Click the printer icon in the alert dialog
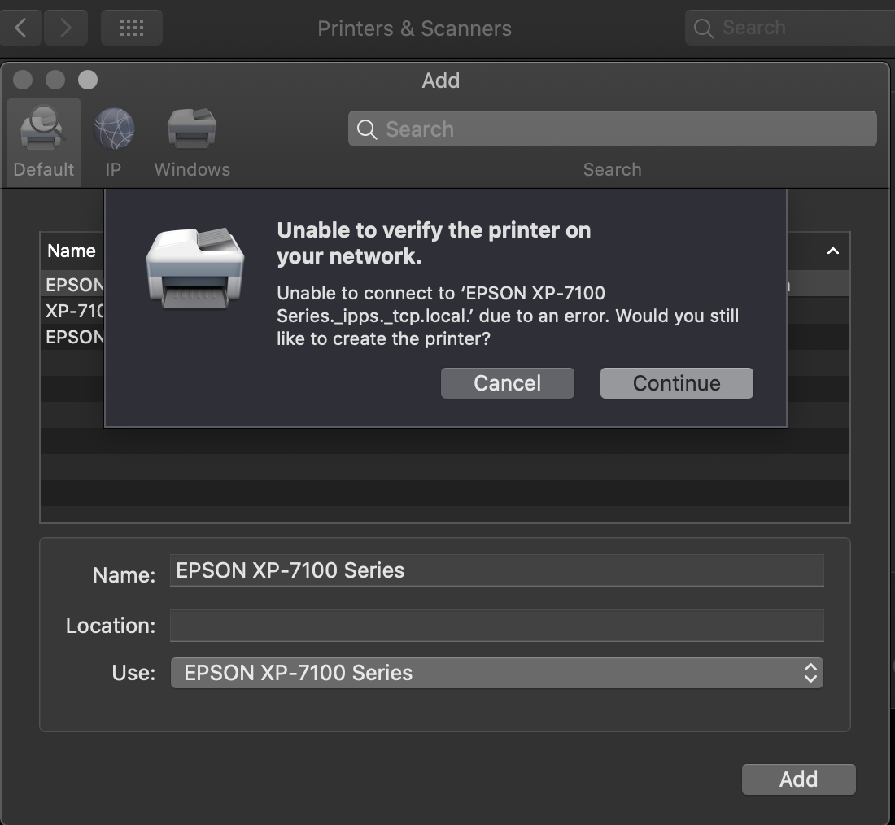 coord(194,268)
